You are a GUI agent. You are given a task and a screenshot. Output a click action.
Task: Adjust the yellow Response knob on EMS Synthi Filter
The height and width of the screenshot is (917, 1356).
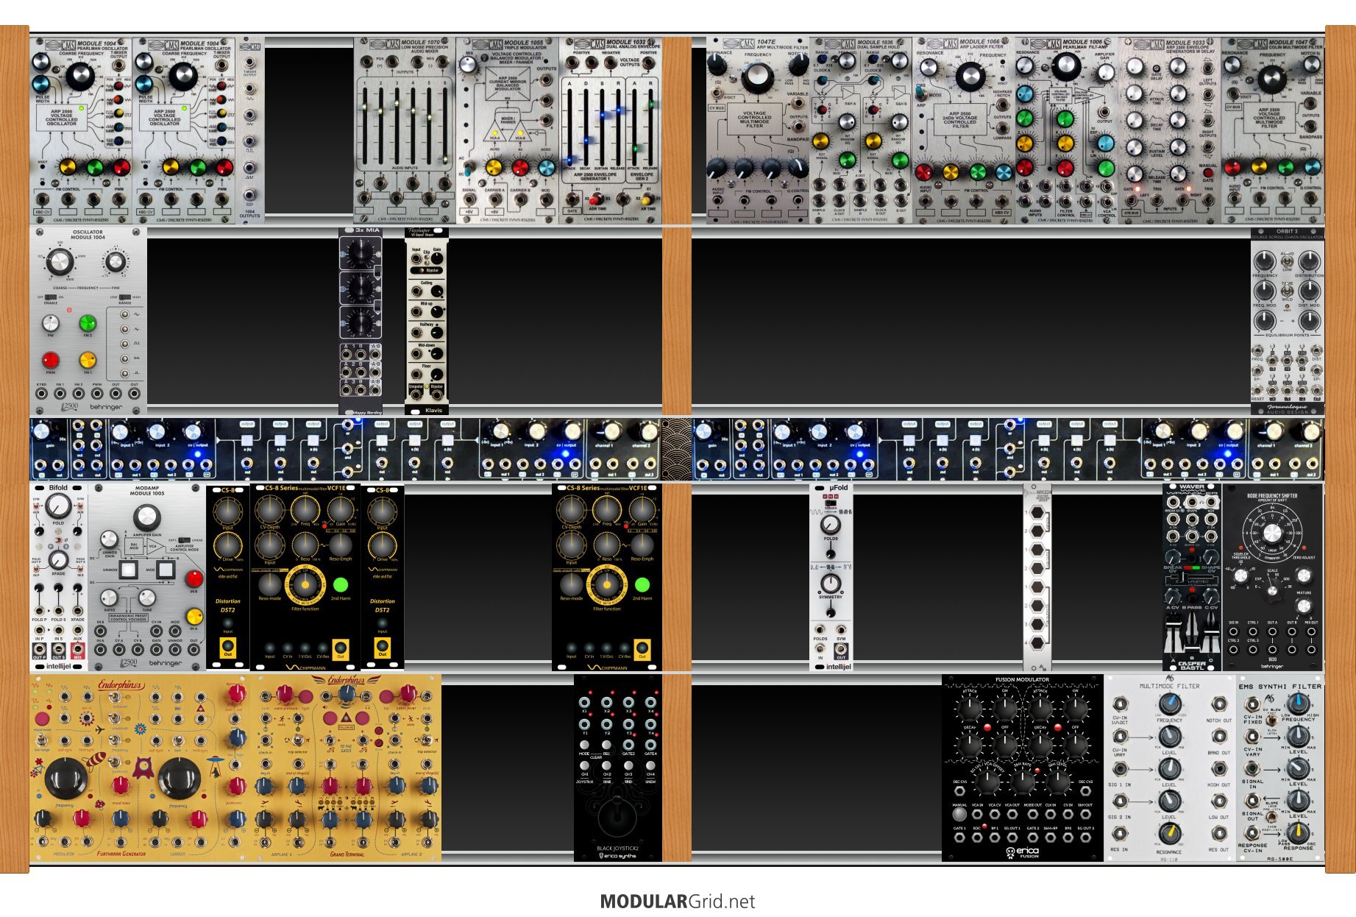1298,832
